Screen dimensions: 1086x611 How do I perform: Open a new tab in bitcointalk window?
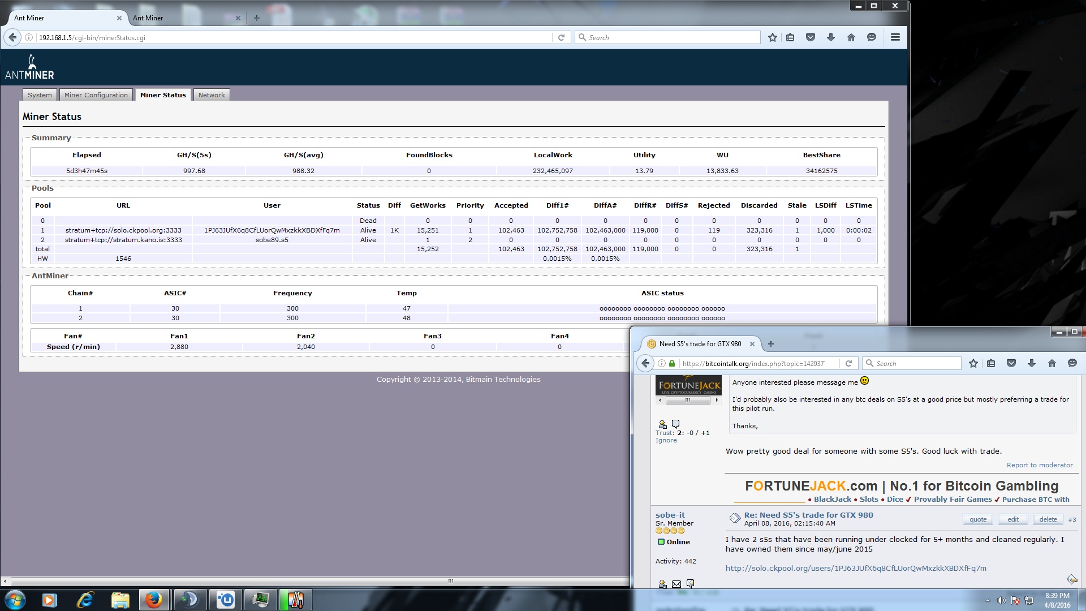coord(770,344)
